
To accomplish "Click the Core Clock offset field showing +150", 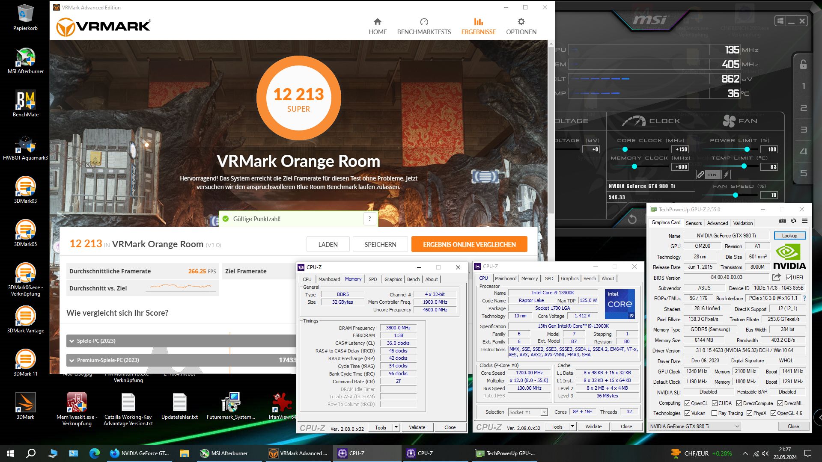I will tap(680, 149).
